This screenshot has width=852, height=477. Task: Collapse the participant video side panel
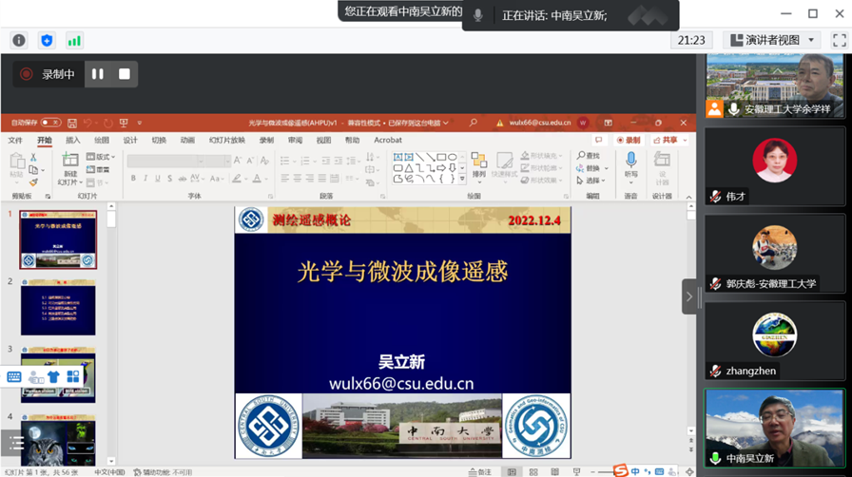tap(688, 296)
